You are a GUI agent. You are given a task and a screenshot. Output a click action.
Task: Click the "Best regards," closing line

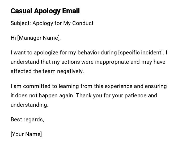click(x=27, y=120)
